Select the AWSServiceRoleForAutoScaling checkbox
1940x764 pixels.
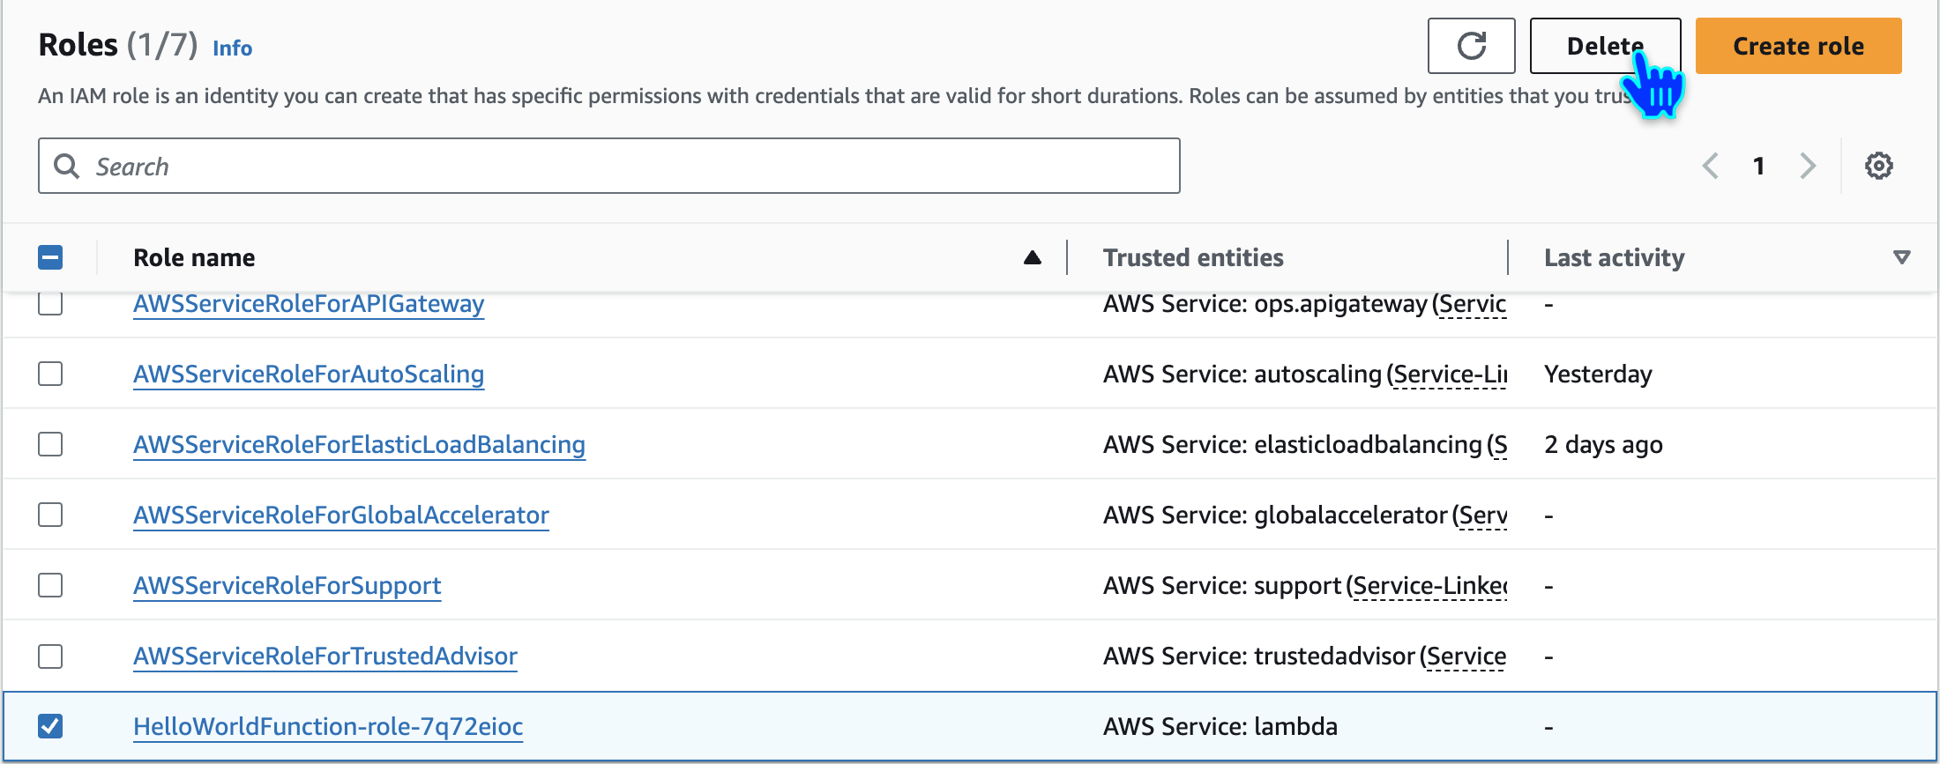50,374
